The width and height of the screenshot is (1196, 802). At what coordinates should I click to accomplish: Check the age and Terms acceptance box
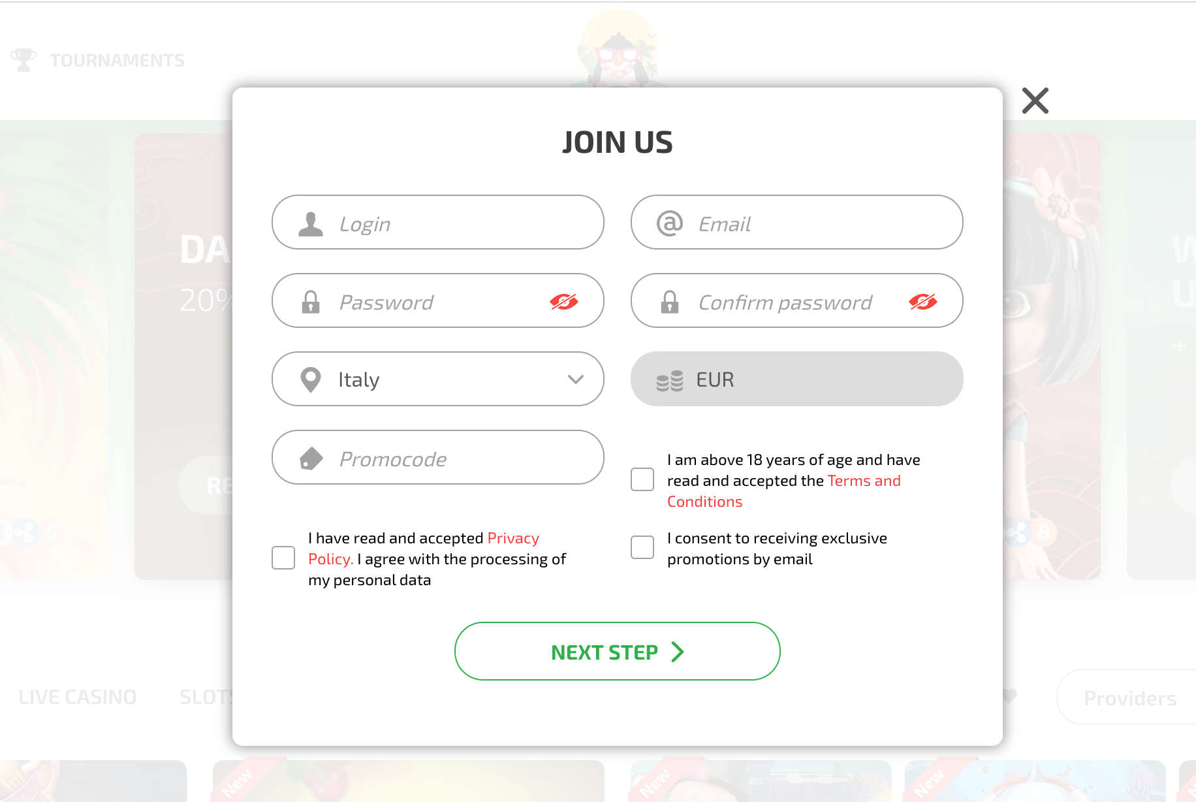click(x=642, y=479)
